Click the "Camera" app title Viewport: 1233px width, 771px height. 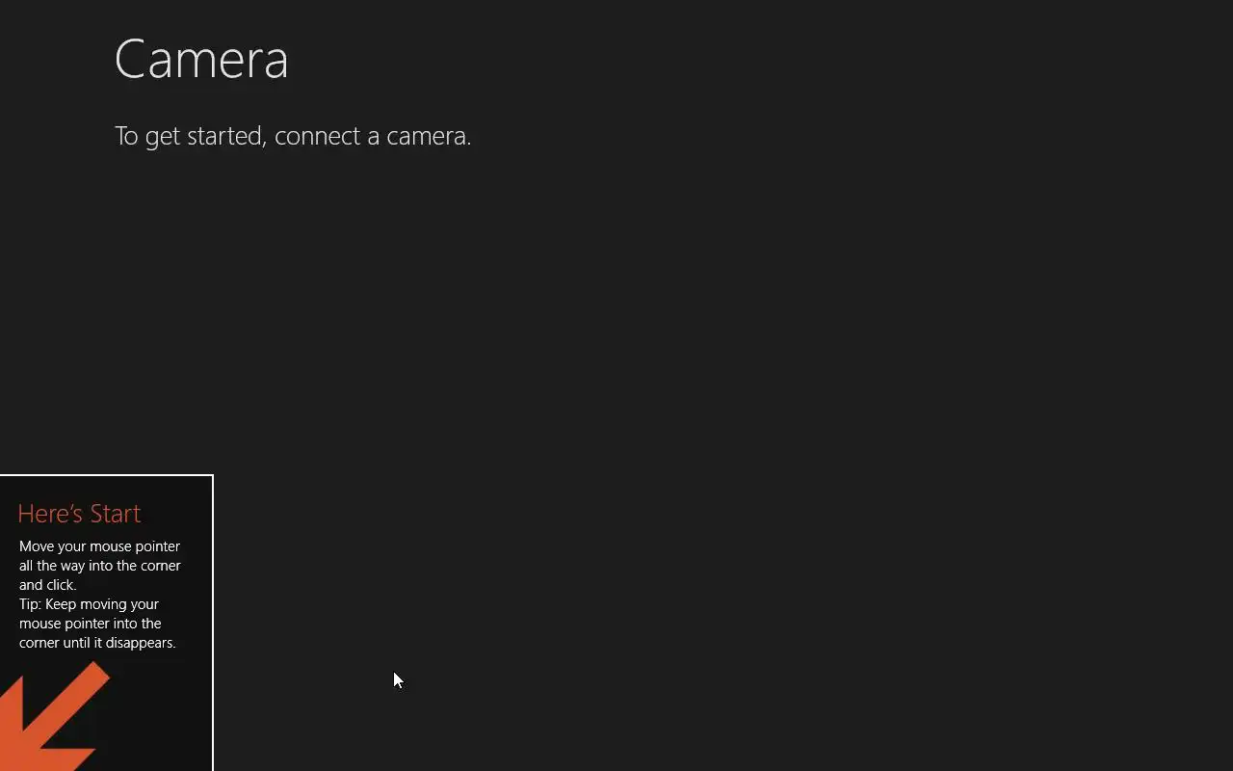point(201,60)
